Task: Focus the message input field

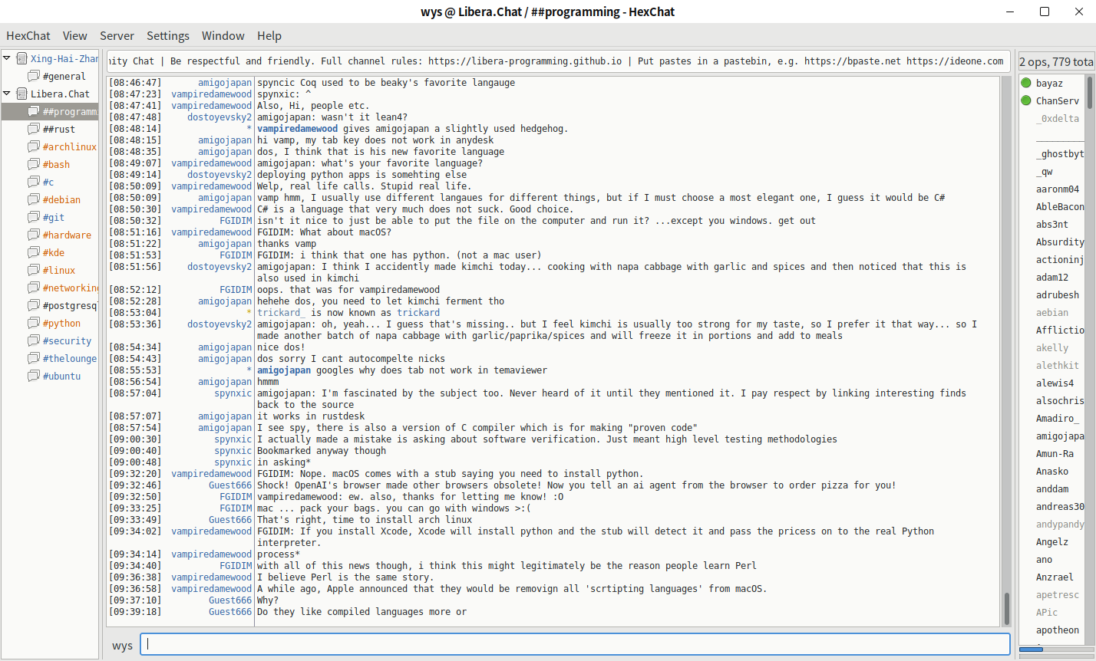Action: (576, 645)
